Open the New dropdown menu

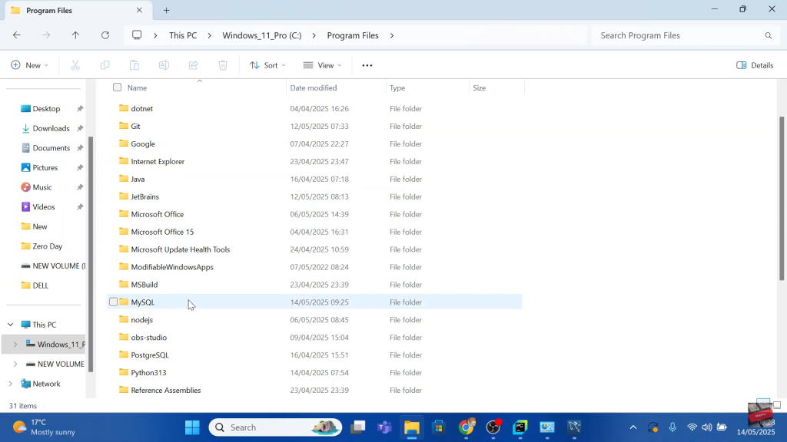(30, 65)
